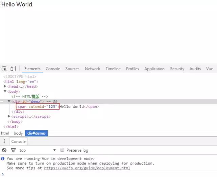Open the top execution context dropdown
Viewport: 217px width, 177px height.
(x=38, y=150)
